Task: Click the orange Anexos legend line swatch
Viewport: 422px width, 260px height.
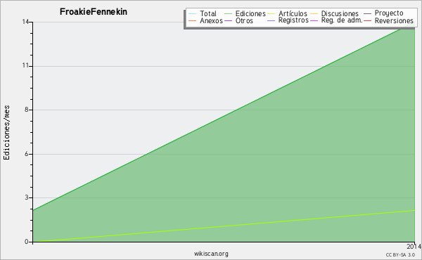Action: [193, 20]
